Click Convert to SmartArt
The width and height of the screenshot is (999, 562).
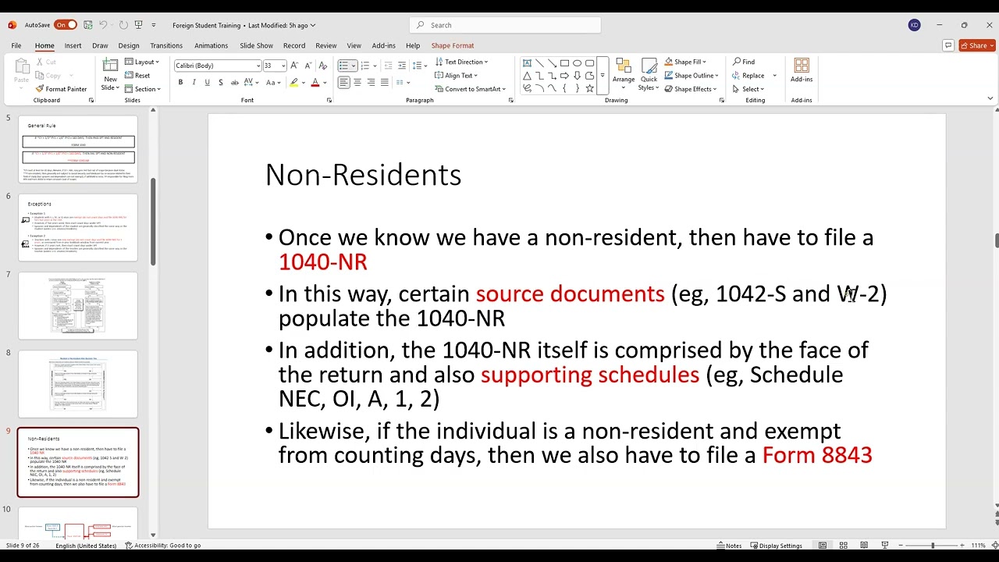[470, 89]
